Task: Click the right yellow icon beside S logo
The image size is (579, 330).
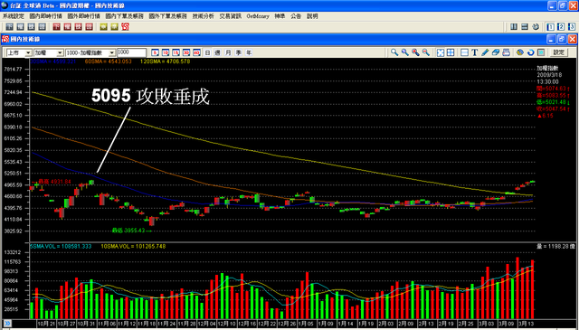Action: point(115,26)
